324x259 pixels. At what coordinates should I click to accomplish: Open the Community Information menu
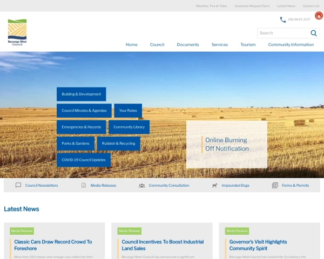point(291,45)
